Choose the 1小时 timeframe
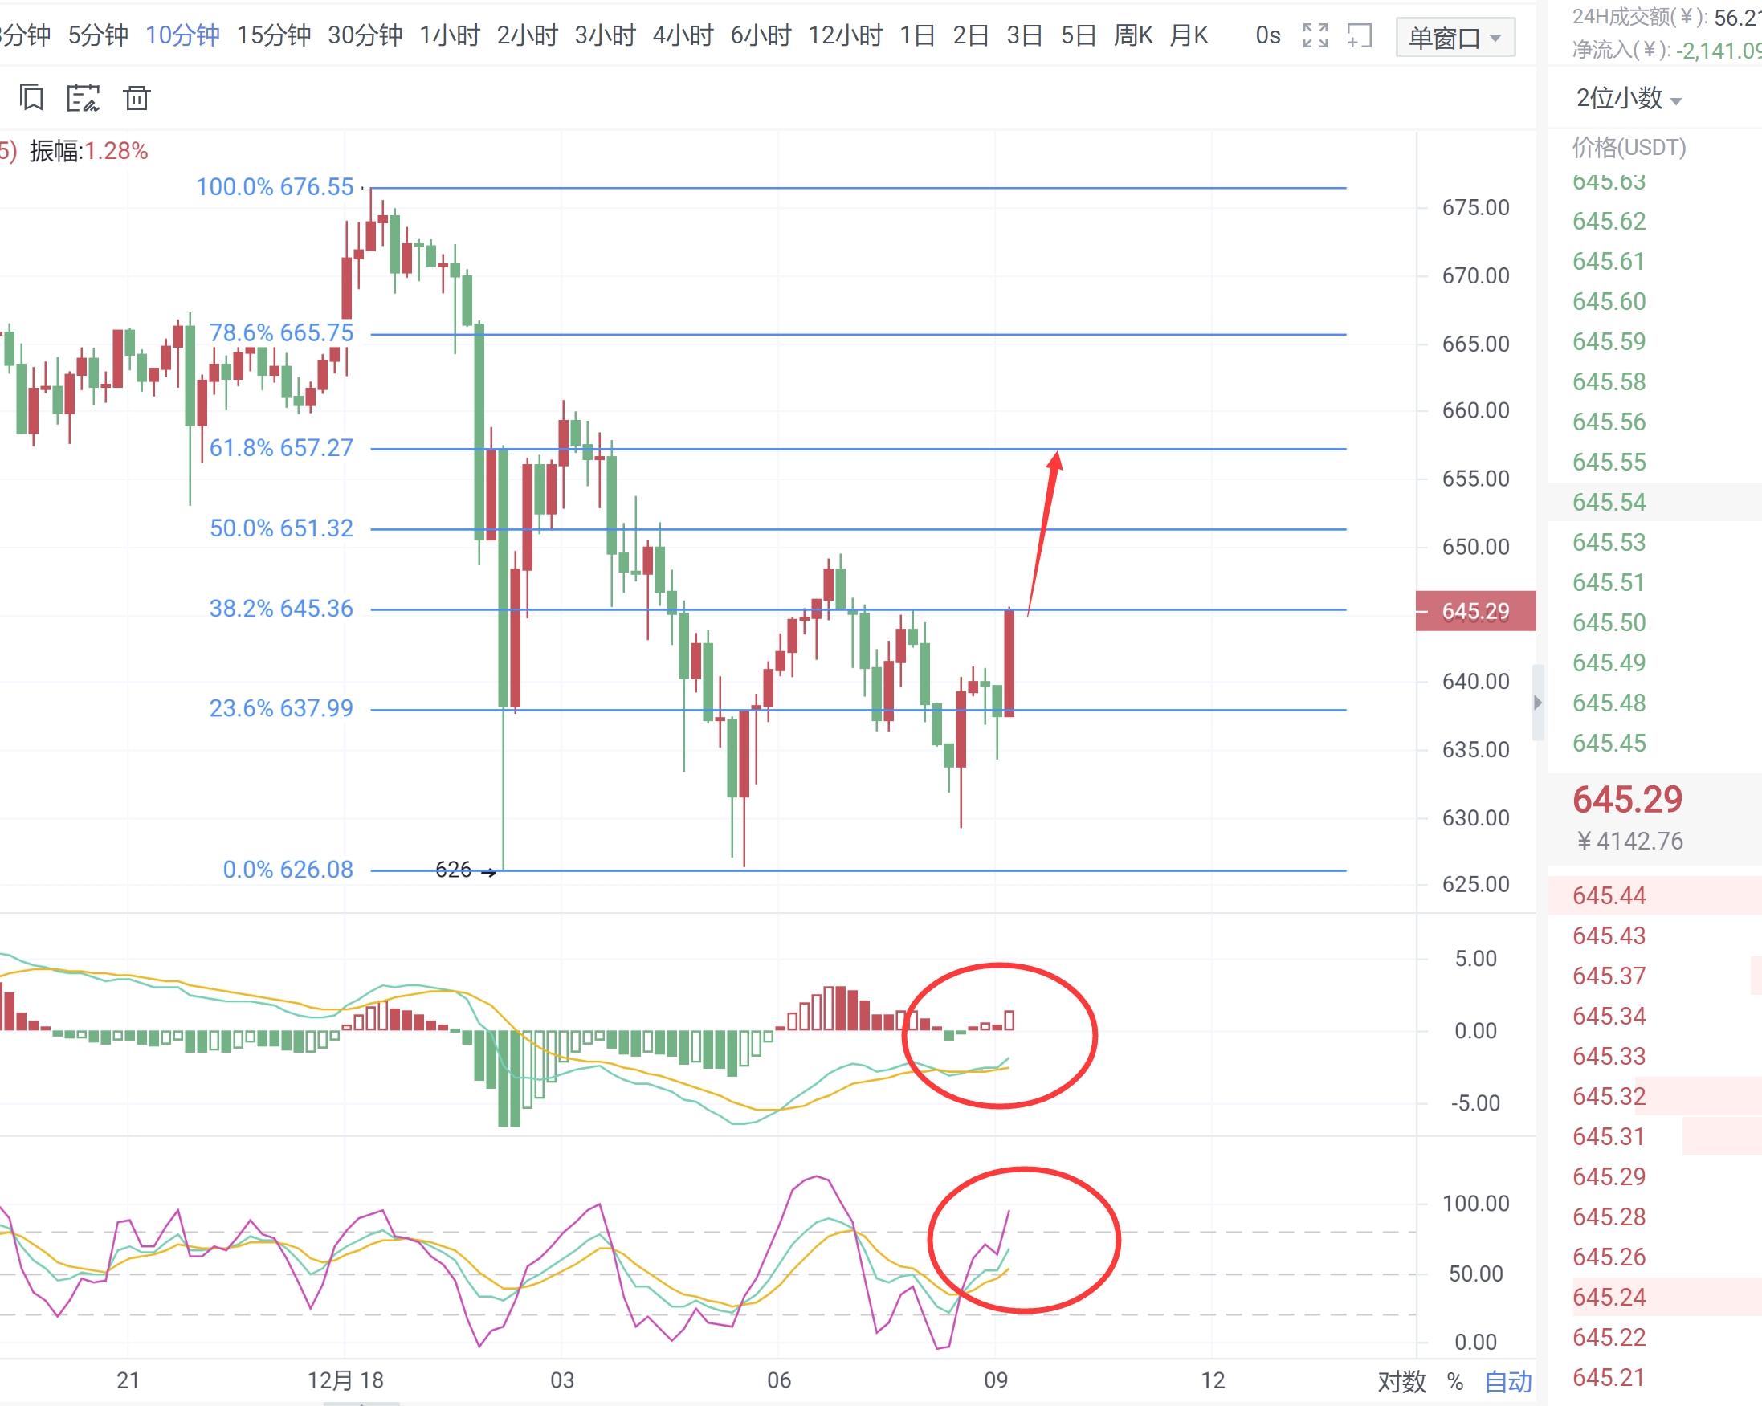Viewport: 1762px width, 1406px height. (x=450, y=35)
